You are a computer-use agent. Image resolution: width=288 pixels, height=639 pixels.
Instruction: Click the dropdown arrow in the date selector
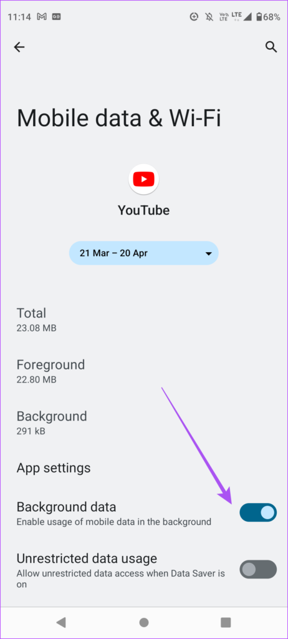(209, 253)
